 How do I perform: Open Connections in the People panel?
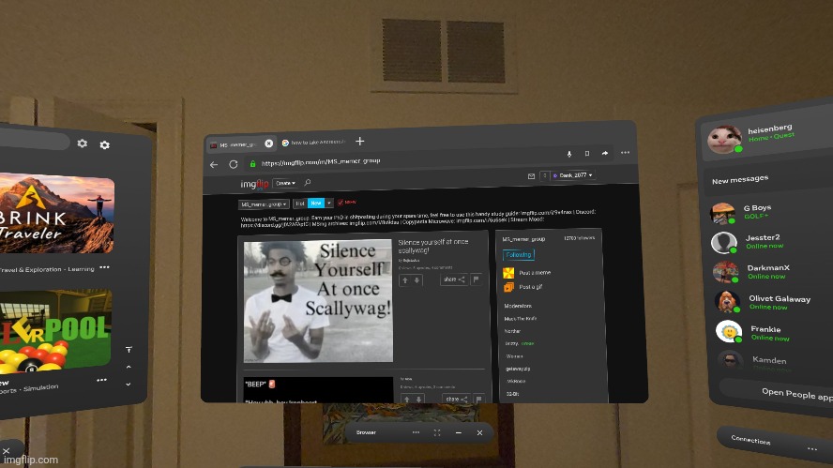[x=750, y=441]
